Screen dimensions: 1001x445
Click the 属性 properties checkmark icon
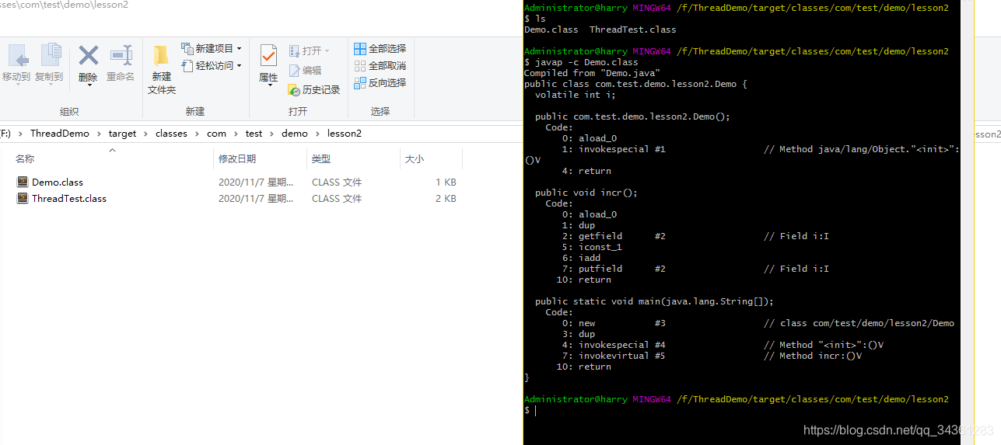(268, 56)
